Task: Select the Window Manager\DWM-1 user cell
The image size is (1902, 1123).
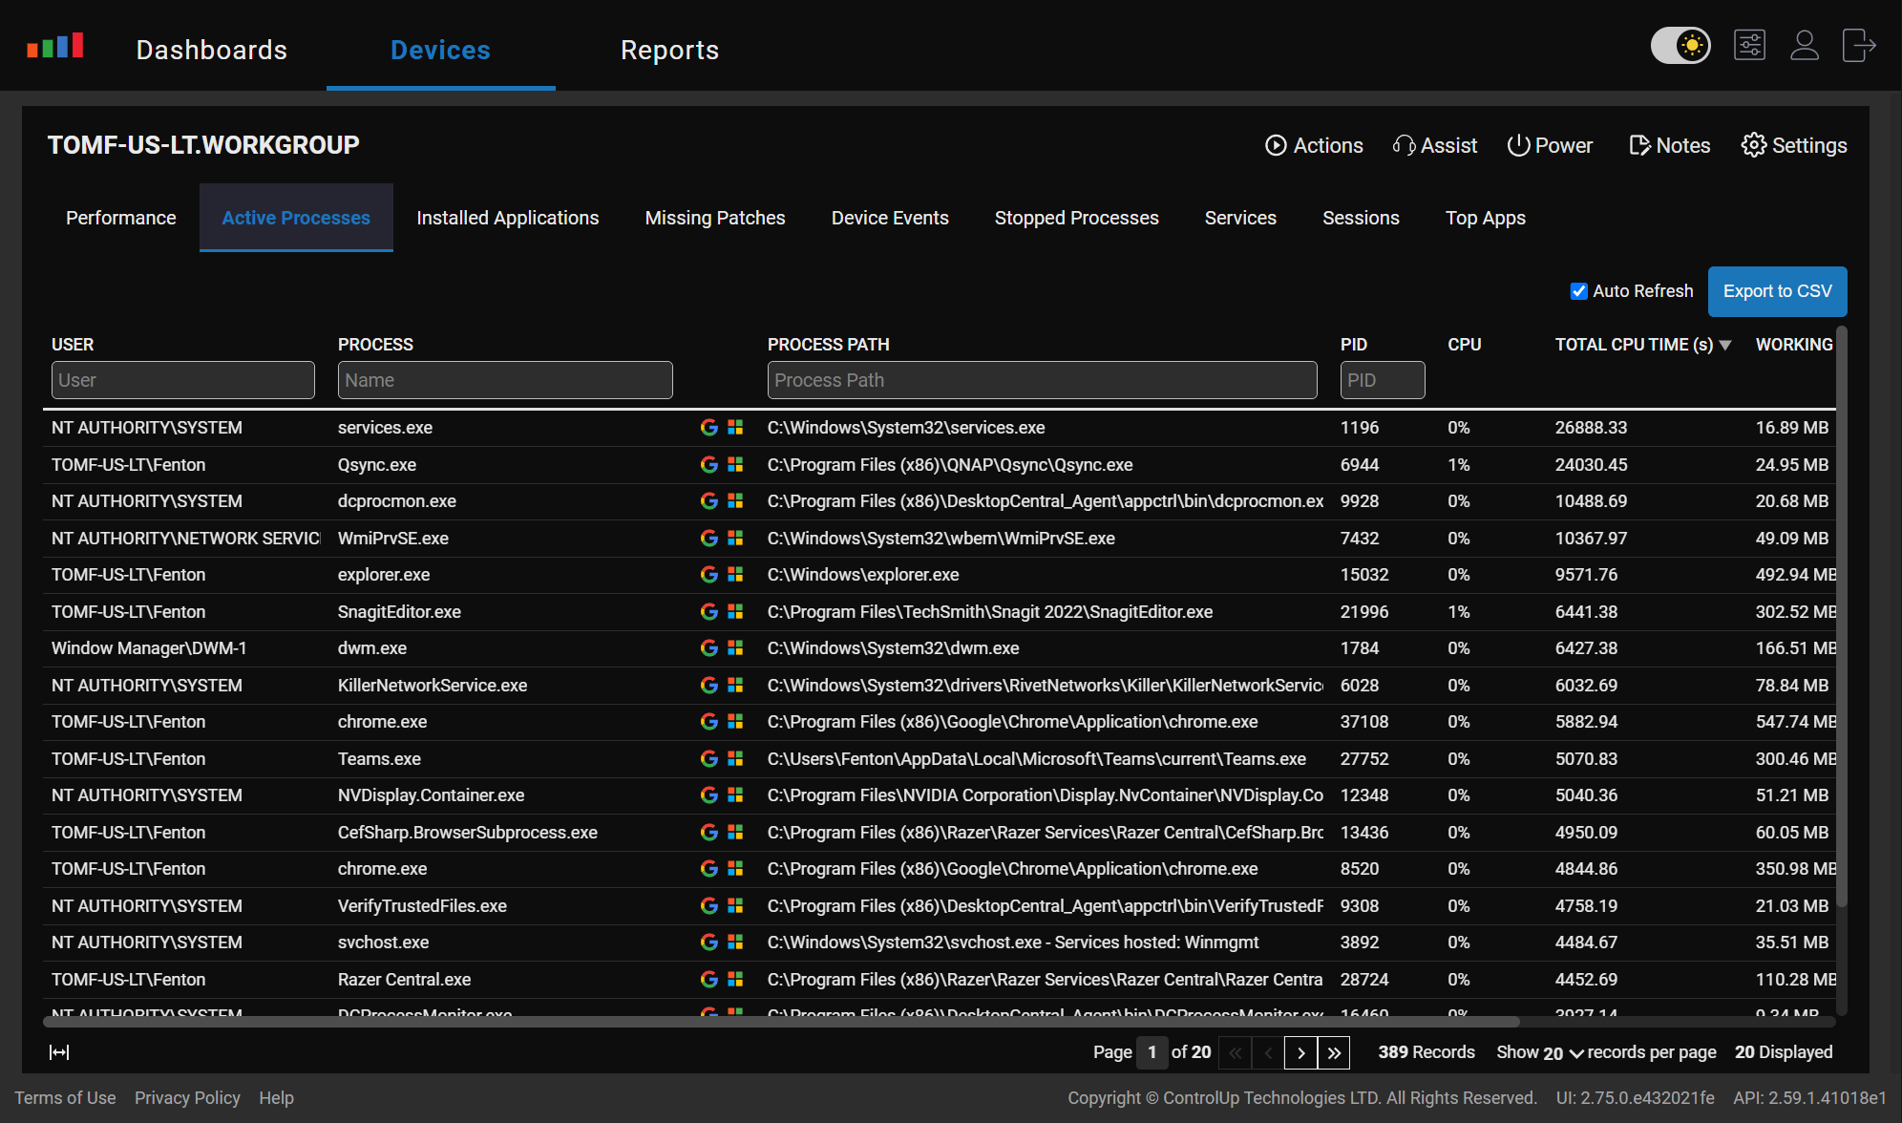Action: pyautogui.click(x=149, y=648)
